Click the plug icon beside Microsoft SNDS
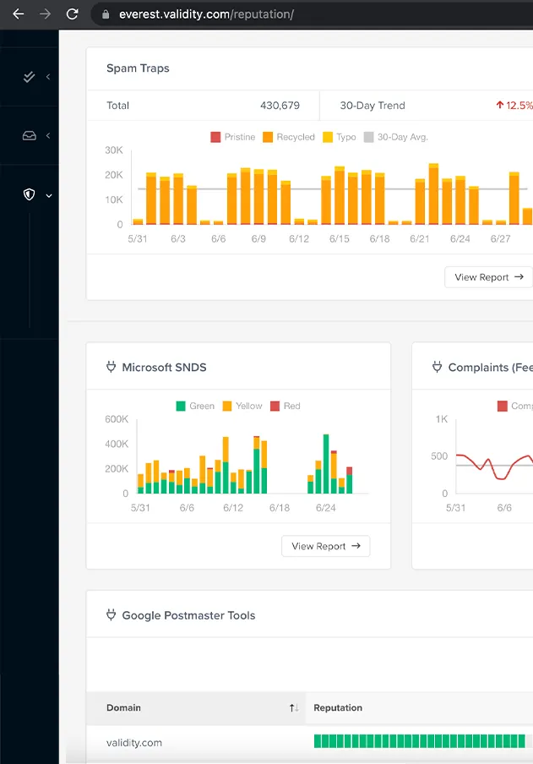Image resolution: width=533 pixels, height=764 pixels. point(111,368)
